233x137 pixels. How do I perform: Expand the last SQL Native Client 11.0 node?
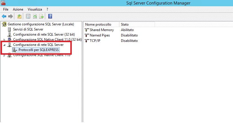tap(4, 55)
